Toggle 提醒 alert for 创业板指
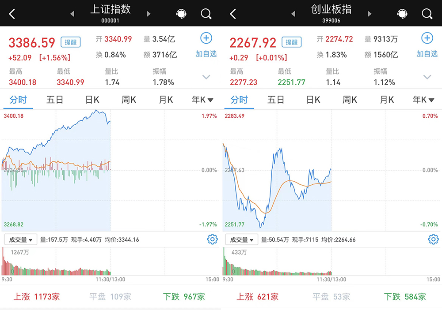Viewport: 442px width, 310px height. (x=291, y=42)
